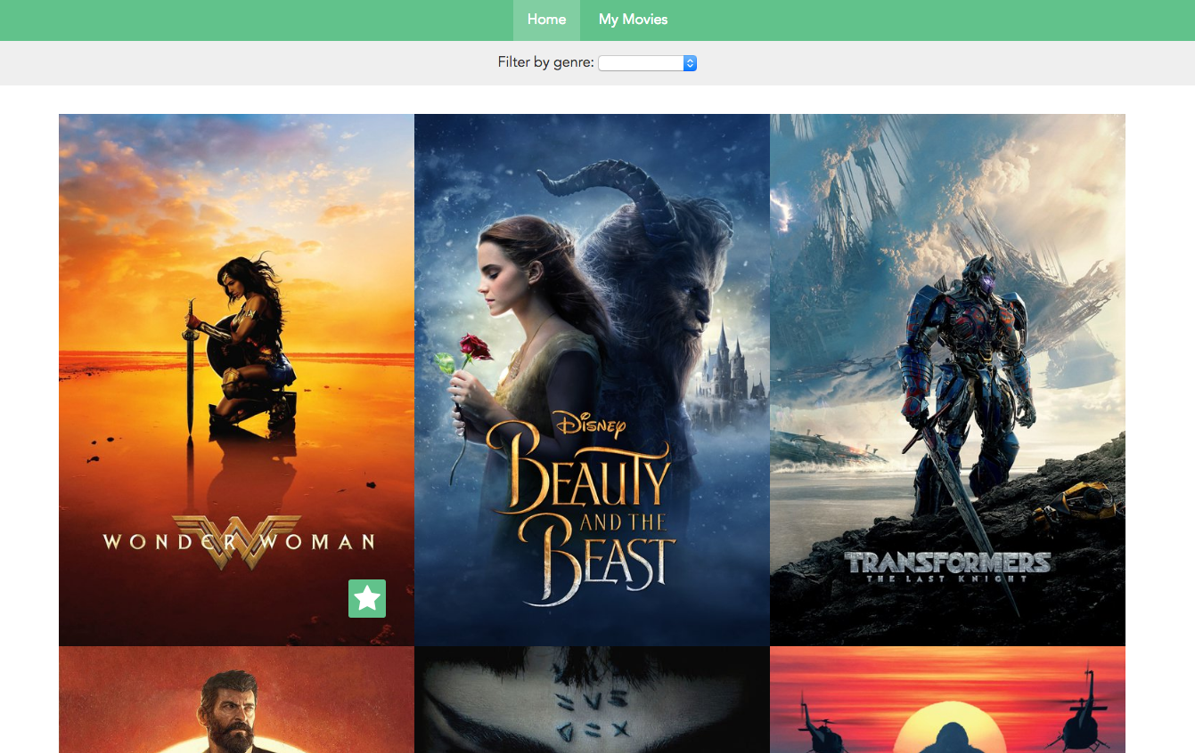Open the Transformers The Last Knight poster
The height and width of the screenshot is (753, 1195).
(x=947, y=380)
